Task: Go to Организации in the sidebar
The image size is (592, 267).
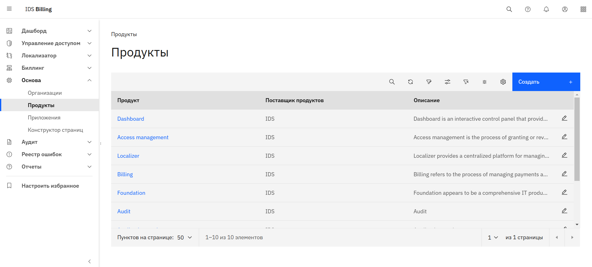Action: click(x=45, y=93)
